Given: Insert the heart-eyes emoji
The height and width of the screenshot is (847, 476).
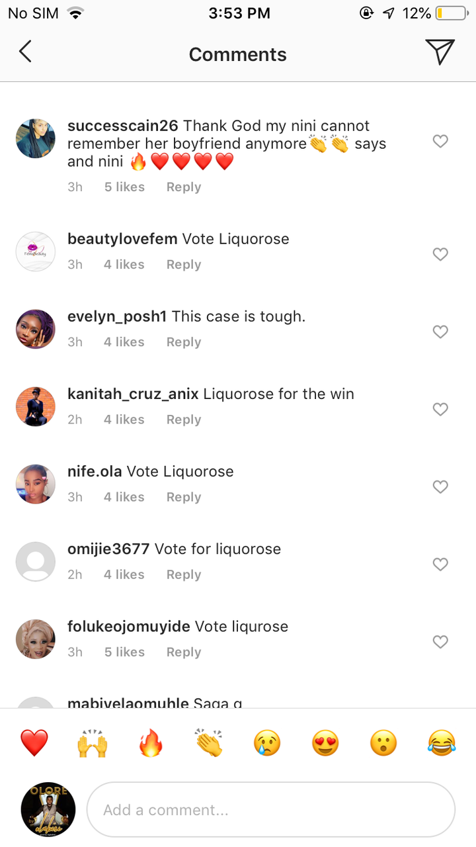Looking at the screenshot, I should pos(325,743).
